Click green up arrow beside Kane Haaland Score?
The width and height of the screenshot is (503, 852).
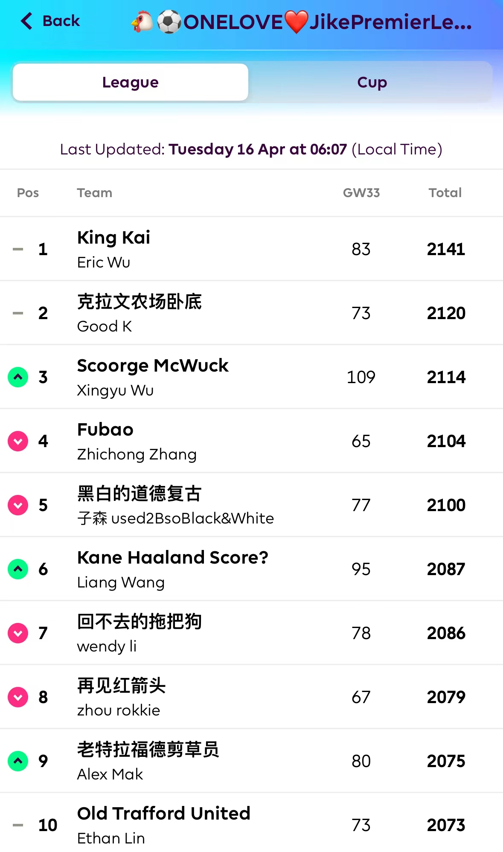coord(18,569)
